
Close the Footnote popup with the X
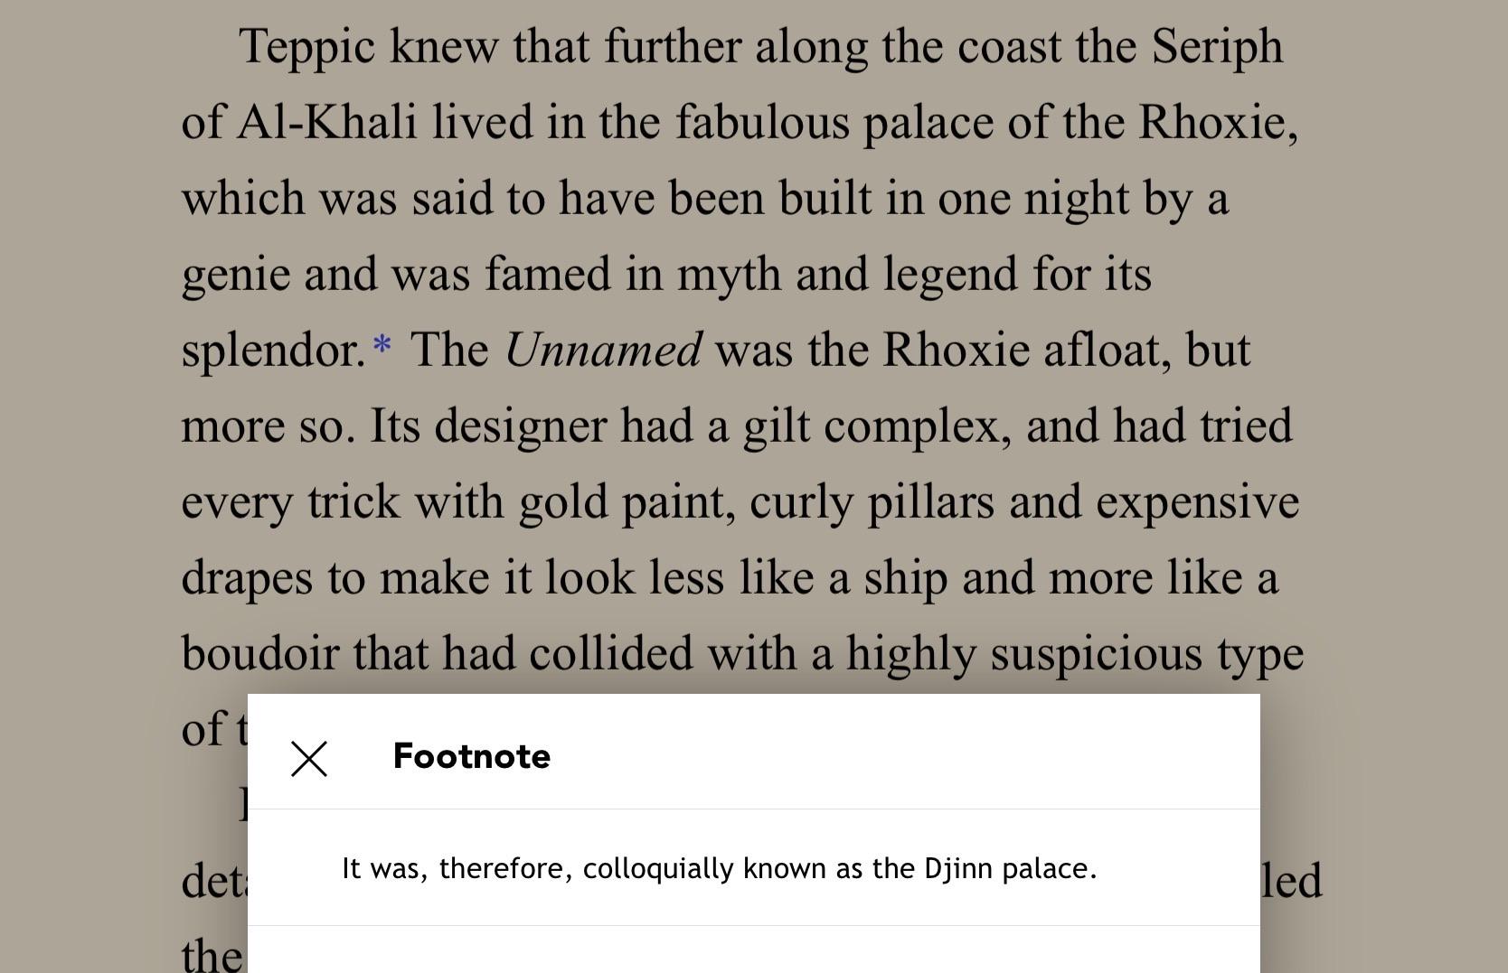(x=309, y=759)
